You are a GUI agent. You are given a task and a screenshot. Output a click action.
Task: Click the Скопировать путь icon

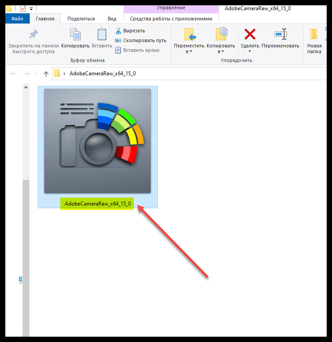tap(118, 40)
